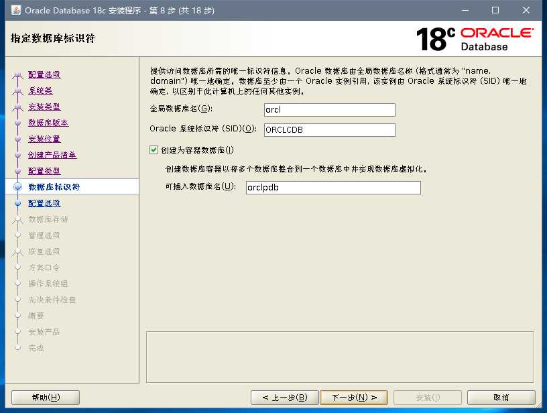Viewport: 547px width, 413px height.
Task: Open the 配置类型 step link
Action: coord(44,171)
